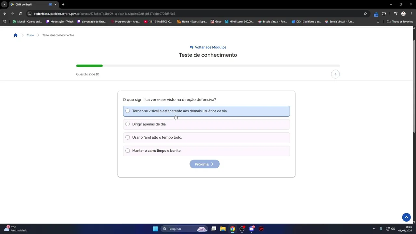The height and width of the screenshot is (234, 416).
Task: Click the microphone icon in system tray
Action: [381, 229]
